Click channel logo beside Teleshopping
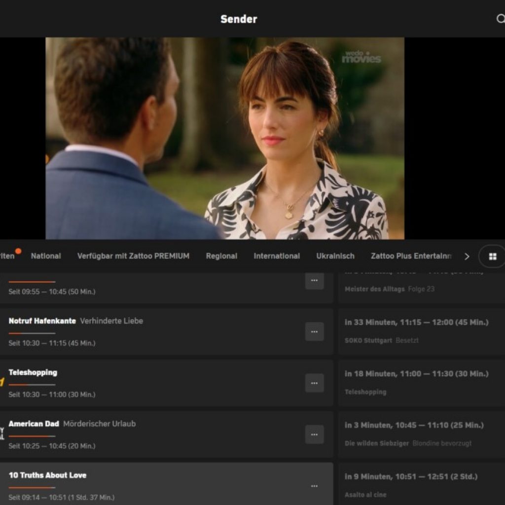 (2, 383)
